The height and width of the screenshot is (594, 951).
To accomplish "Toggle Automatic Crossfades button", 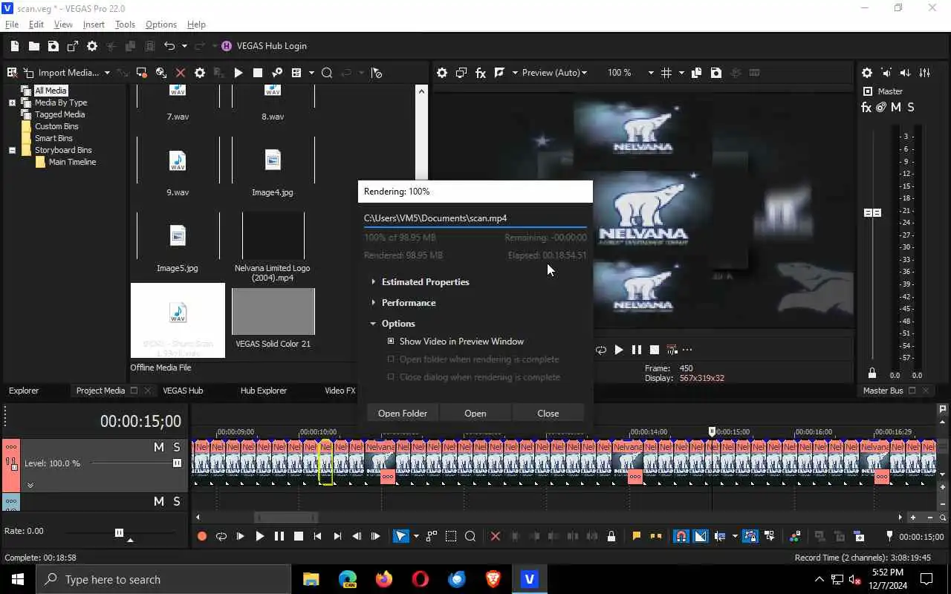I will coord(701,536).
